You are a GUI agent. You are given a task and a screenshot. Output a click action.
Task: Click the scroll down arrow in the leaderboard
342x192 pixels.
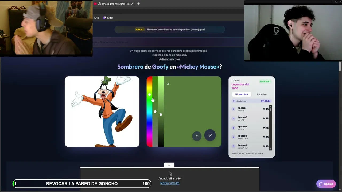(x=271, y=149)
